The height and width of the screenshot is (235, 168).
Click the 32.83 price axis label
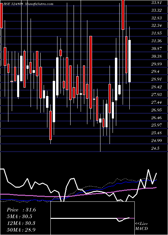[157, 18]
